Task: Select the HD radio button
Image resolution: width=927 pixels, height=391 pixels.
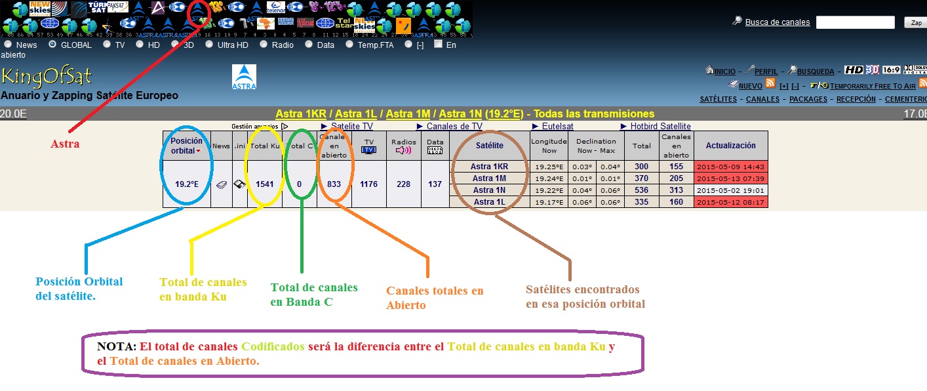Action: 140,45
